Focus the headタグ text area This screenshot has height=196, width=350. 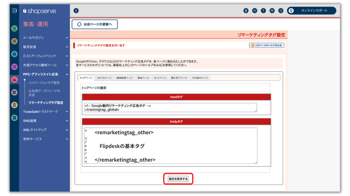[170, 107]
